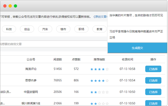The image size is (168, 106).
Task: Click the green maximize window button
Action: (15, 6)
